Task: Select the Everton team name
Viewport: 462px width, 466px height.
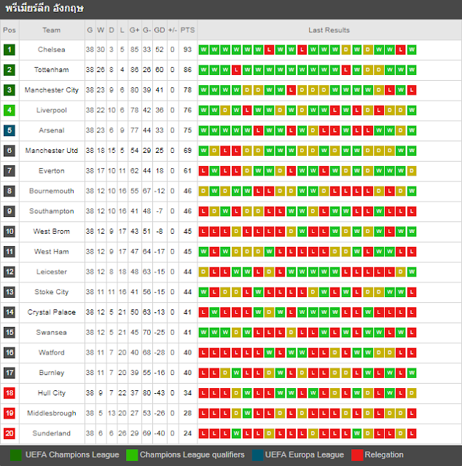Action: 52,171
